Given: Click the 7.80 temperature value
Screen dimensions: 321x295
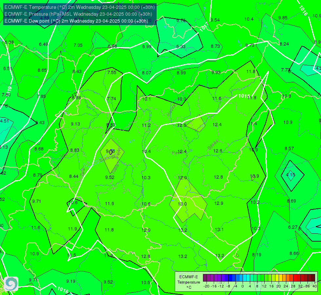Looking at the screenshot, I should (x=6, y=95).
